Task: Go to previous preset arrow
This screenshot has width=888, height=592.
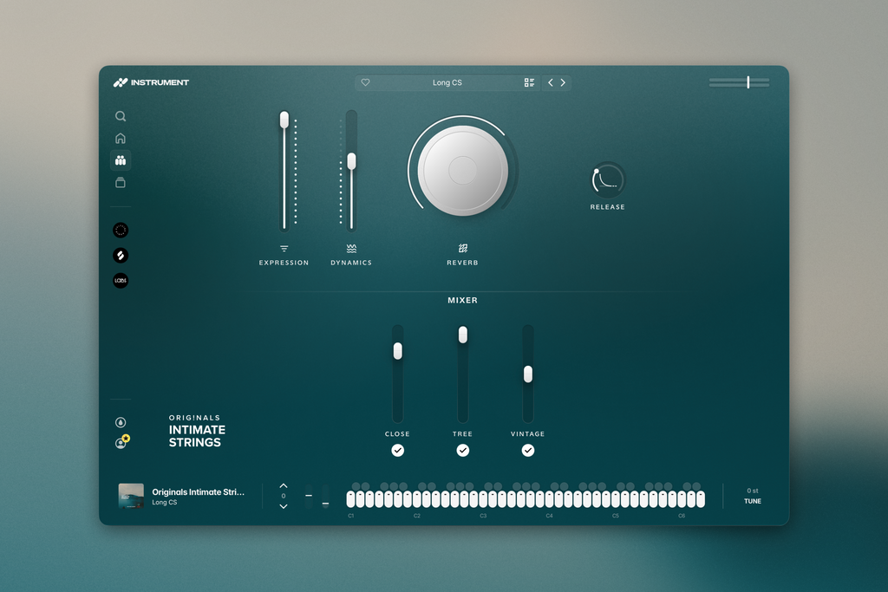Action: (551, 82)
